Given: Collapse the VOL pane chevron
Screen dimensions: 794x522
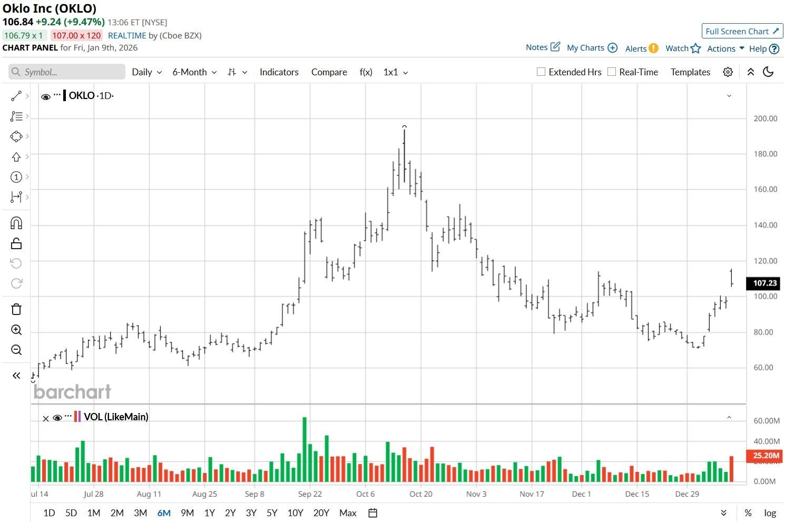Looking at the screenshot, I should (729, 417).
